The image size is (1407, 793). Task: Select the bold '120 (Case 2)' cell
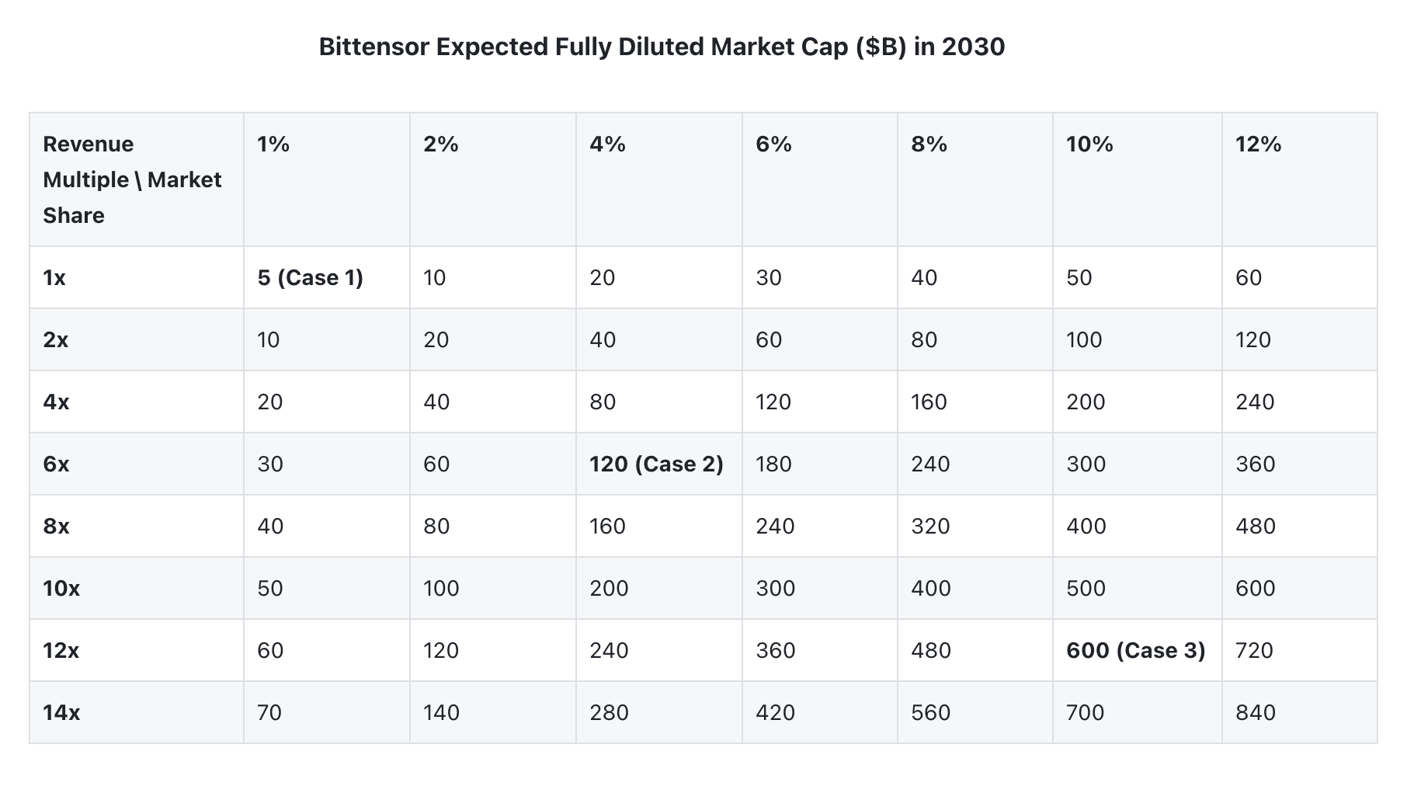click(x=656, y=464)
